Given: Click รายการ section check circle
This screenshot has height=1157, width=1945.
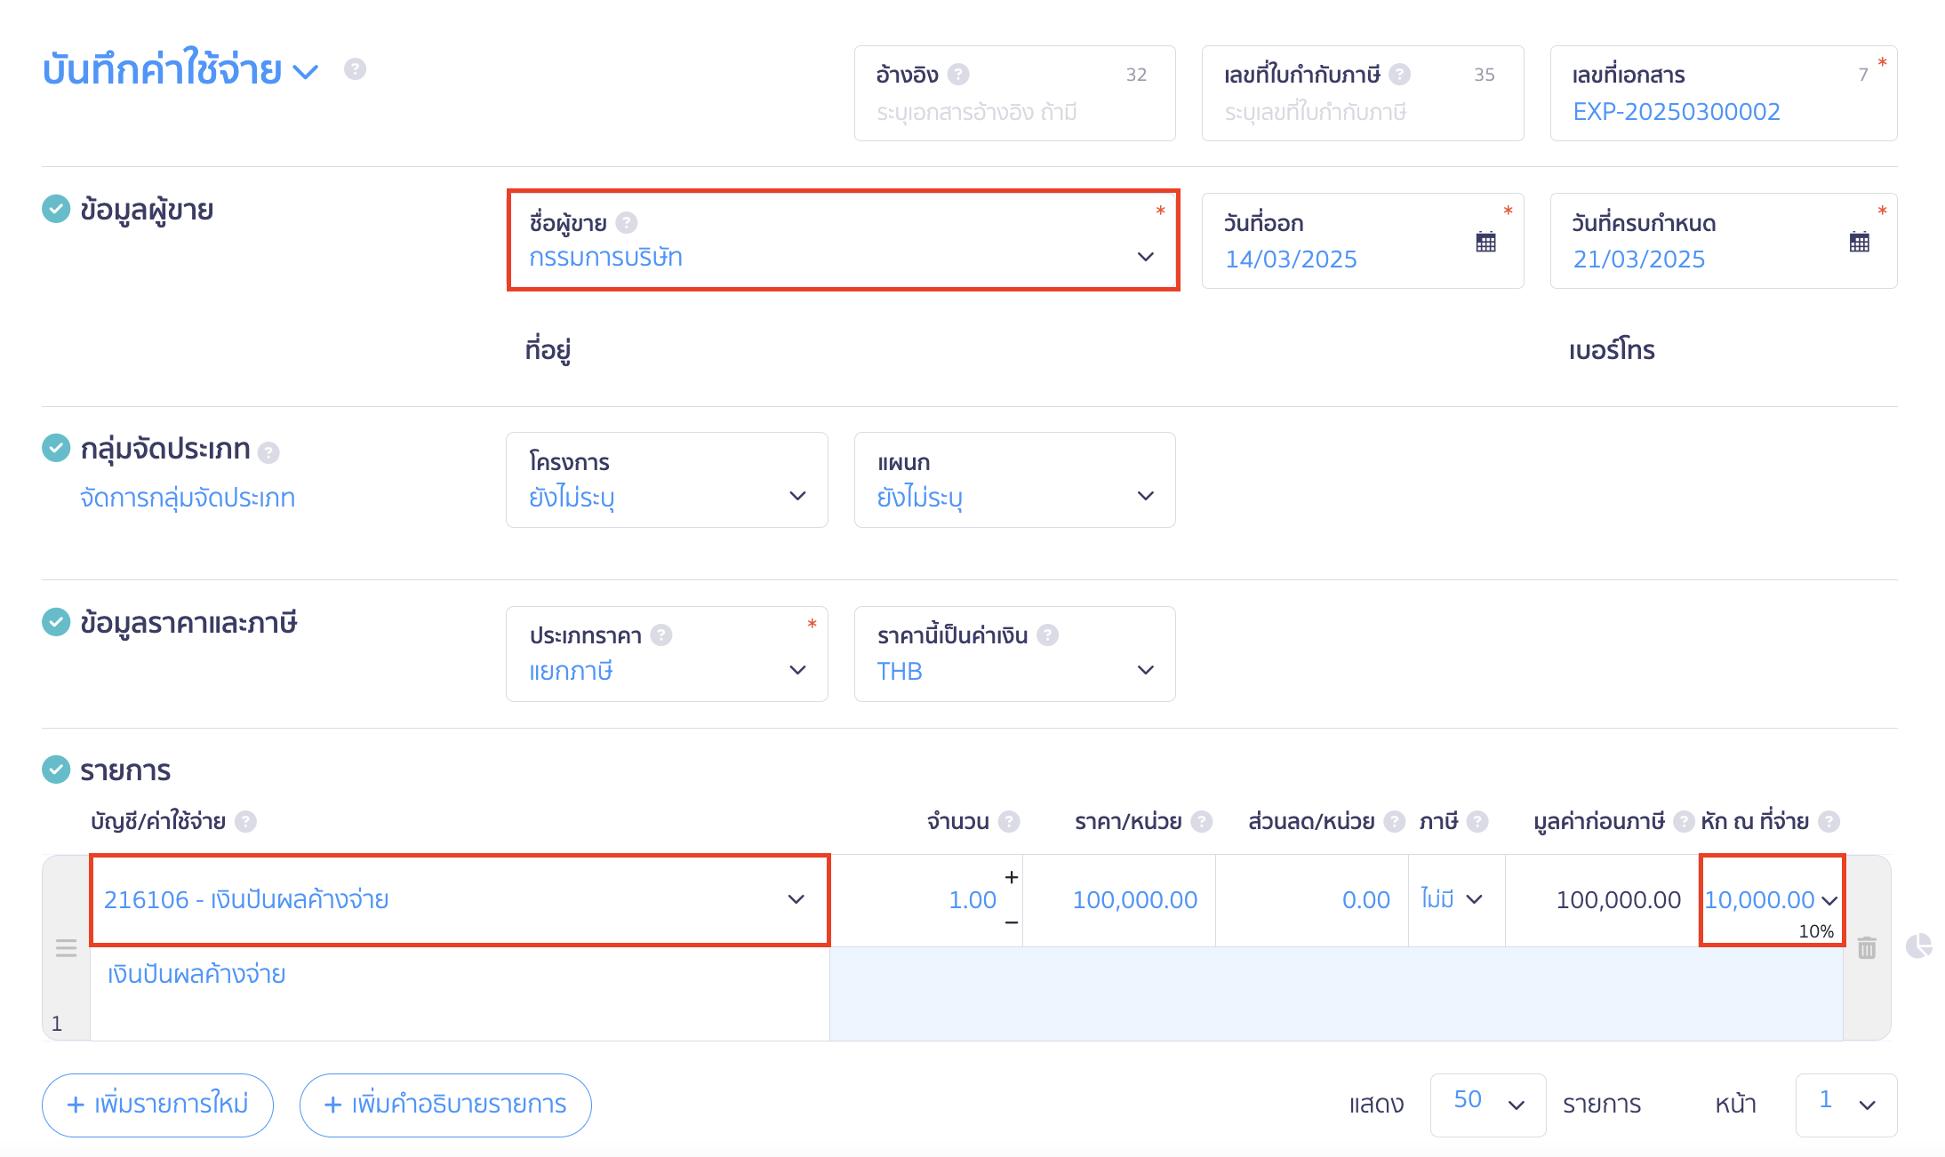Looking at the screenshot, I should (56, 770).
